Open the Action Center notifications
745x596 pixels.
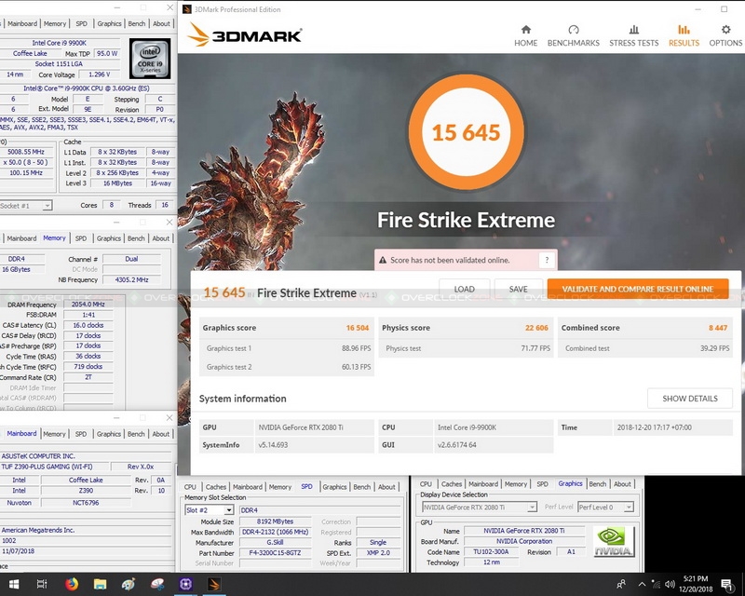tap(726, 584)
